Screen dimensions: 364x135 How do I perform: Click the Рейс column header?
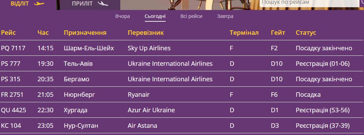point(8,33)
